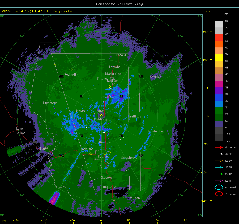This screenshot has height=224, width=239.
Task: Click the yellow diamond marker below Cochrane
Action: 91,154
